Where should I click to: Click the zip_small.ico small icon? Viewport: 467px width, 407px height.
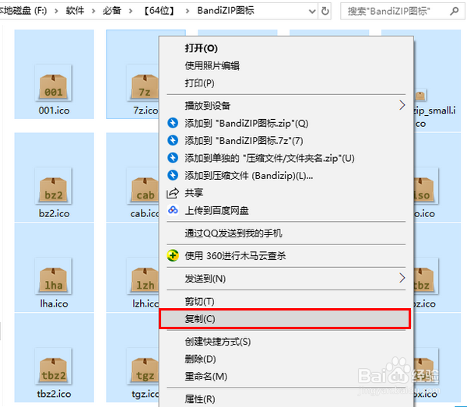point(420,96)
